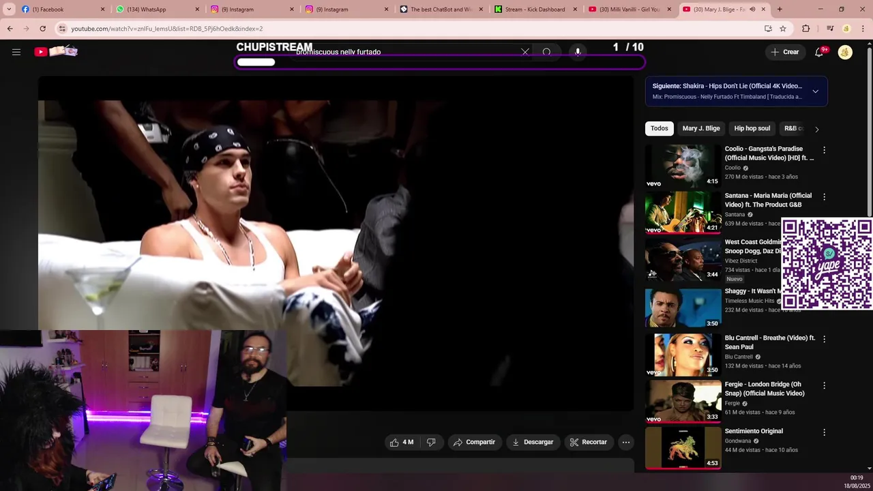
Task: Go forward in browser history
Action: click(26, 29)
